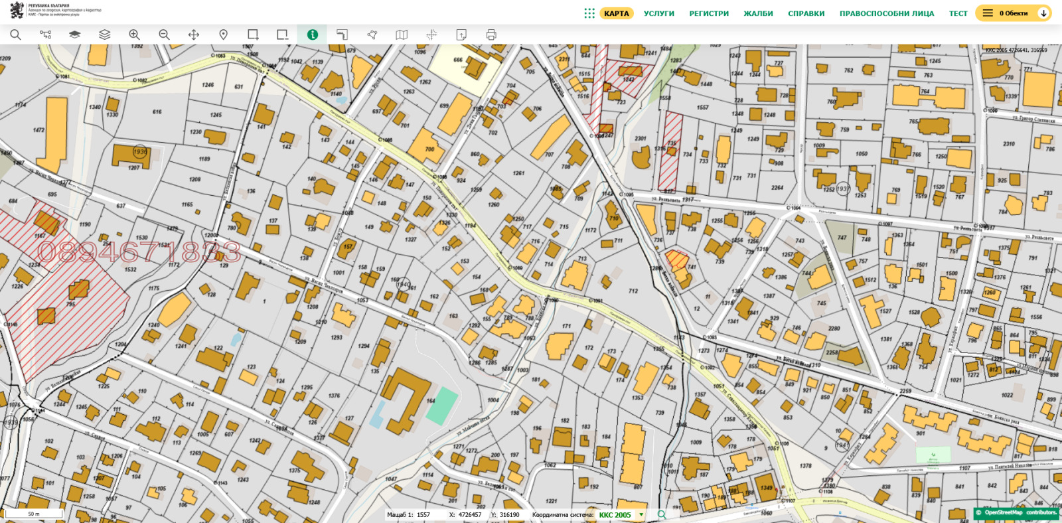Toggle the green info identify tool
1062x523 pixels.
tap(312, 35)
